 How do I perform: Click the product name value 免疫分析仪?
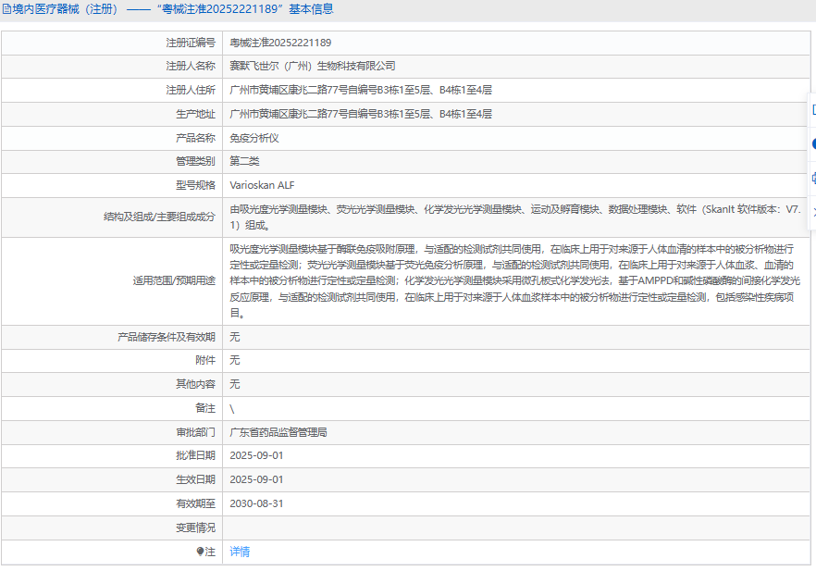pyautogui.click(x=253, y=138)
